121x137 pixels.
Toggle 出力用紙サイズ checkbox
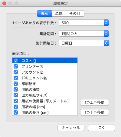(16, 95)
